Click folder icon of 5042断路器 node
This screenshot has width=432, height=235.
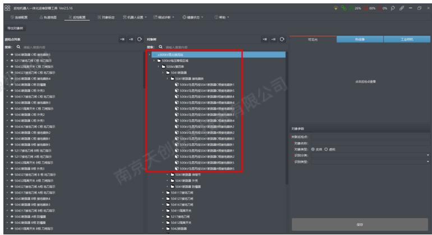click(168, 228)
